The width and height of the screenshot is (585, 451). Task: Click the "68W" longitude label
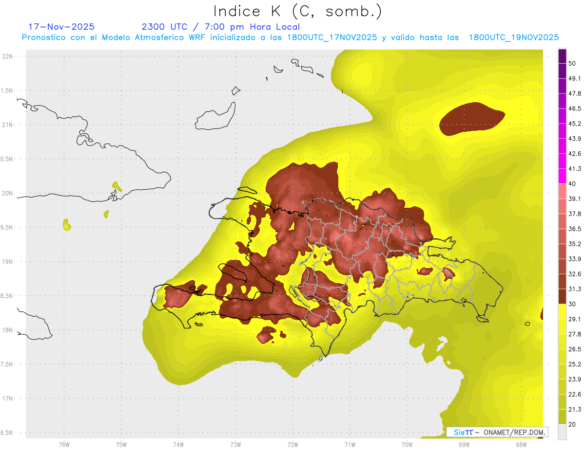pos(521,445)
